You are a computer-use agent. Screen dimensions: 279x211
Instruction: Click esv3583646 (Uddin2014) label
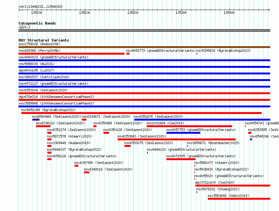[x=228, y=196]
